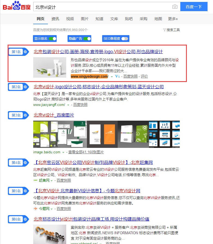
Task: Open the cosmetics thumbnail in first result
Action: (x=50, y=67)
